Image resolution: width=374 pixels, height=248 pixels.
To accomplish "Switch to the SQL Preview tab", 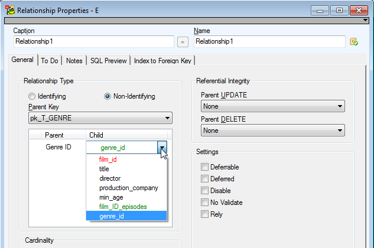I will click(109, 60).
